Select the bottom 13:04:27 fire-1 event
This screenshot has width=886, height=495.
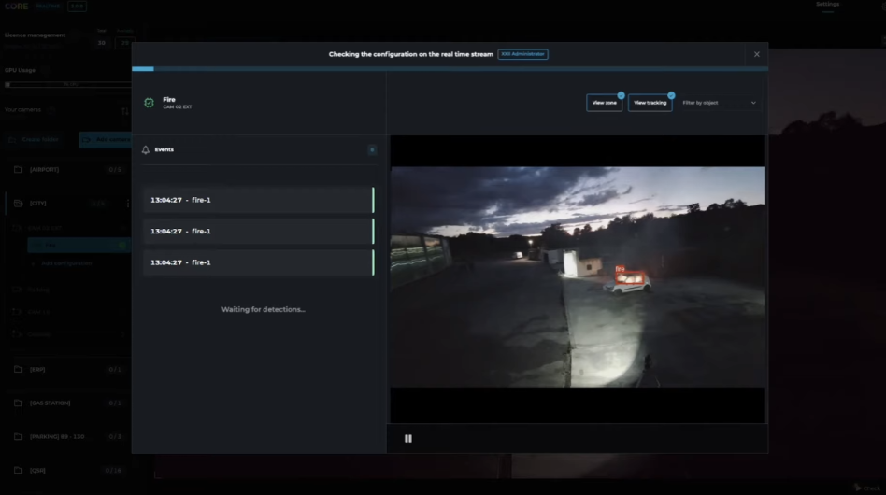click(x=259, y=262)
